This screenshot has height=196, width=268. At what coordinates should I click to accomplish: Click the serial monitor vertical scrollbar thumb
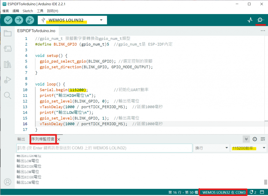pos(265,182)
